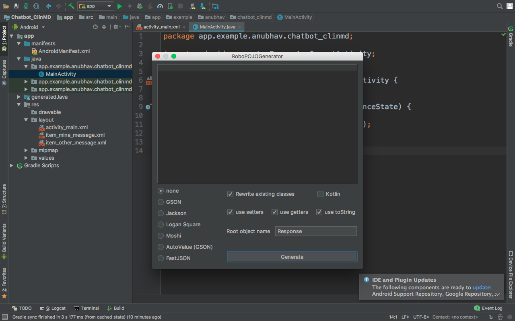Expand the Gradle Scripts node
The width and height of the screenshot is (515, 321).
coord(11,166)
